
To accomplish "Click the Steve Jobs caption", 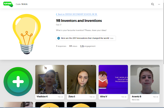I will coord(136,100).
